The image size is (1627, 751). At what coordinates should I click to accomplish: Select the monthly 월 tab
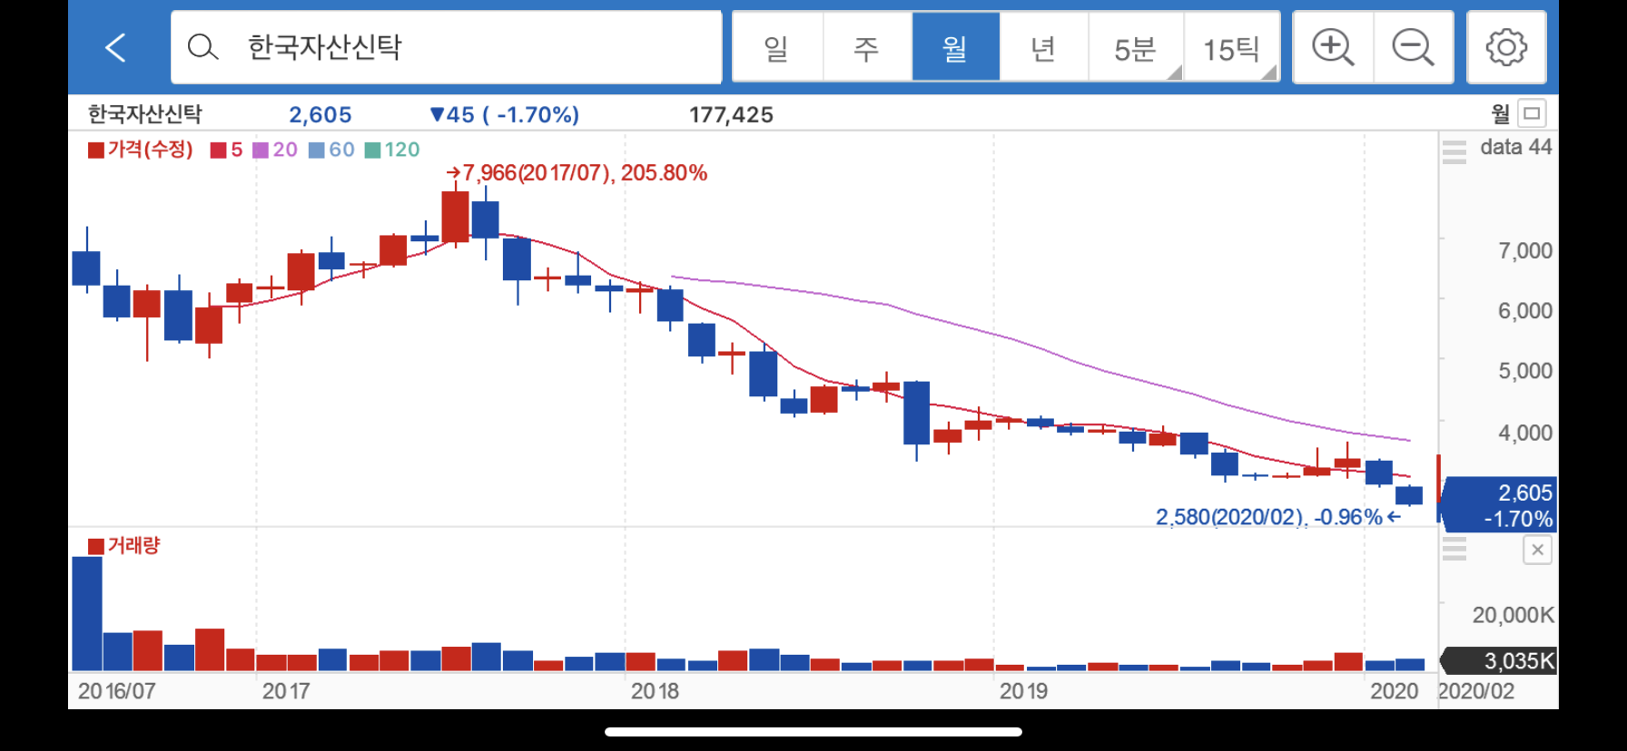(955, 47)
